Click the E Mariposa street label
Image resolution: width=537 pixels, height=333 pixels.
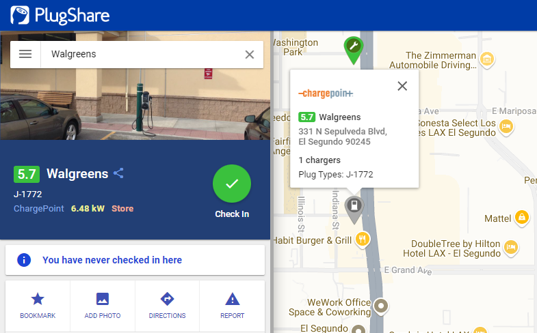pyautogui.click(x=514, y=111)
